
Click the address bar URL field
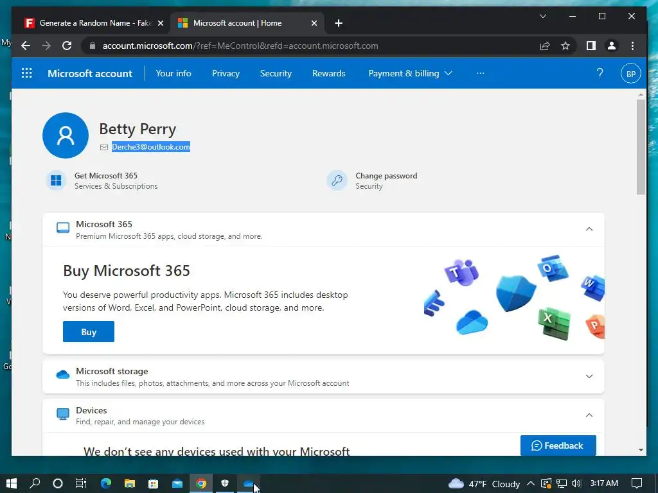(310, 46)
